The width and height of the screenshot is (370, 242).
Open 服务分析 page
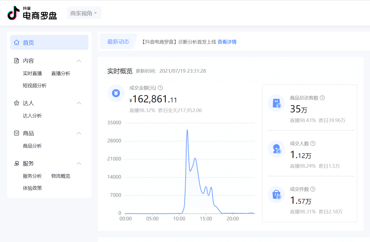[32, 176]
